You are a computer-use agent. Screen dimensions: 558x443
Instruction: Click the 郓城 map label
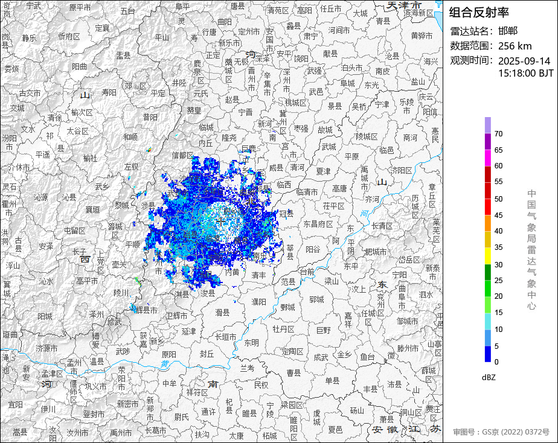316,300
